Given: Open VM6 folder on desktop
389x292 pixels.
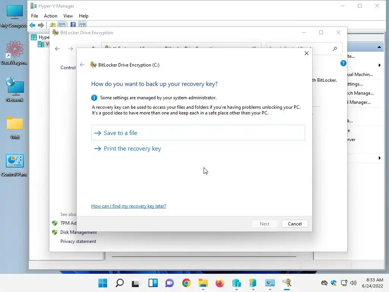Looking at the screenshot, I should (15, 127).
